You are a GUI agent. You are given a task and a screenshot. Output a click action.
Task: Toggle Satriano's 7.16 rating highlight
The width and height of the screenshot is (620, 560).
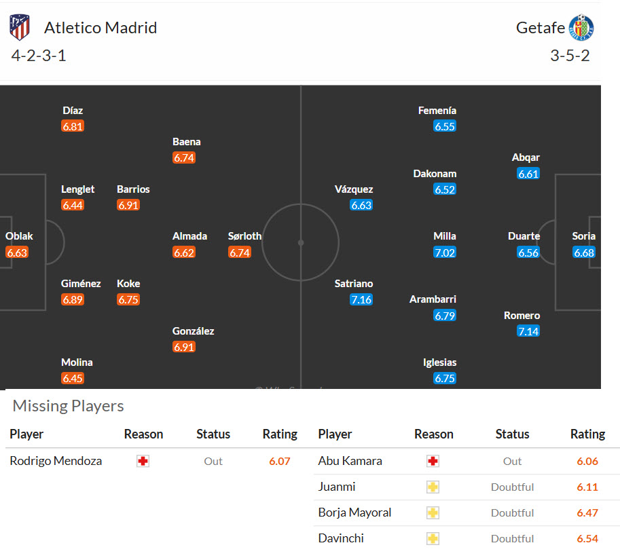361,299
